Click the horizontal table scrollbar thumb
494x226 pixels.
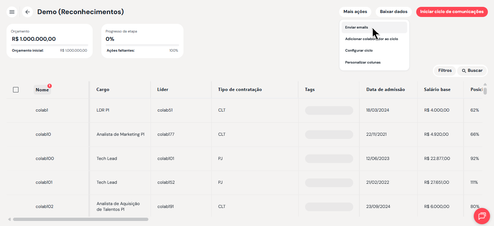coord(80,219)
